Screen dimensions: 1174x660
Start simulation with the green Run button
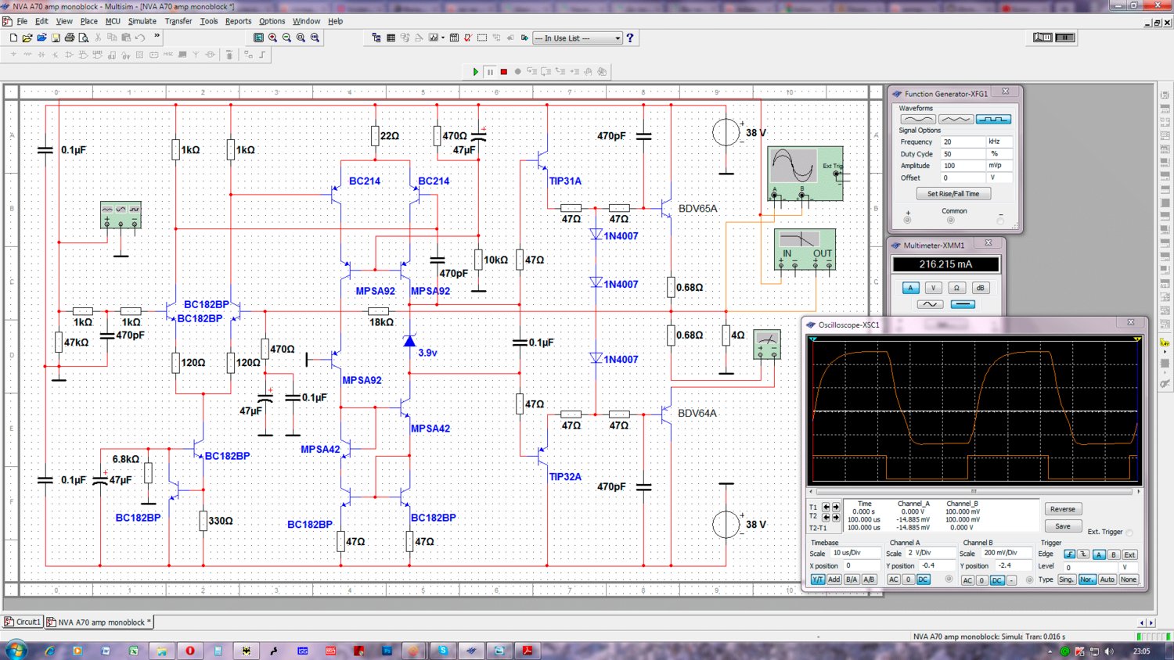tap(475, 71)
